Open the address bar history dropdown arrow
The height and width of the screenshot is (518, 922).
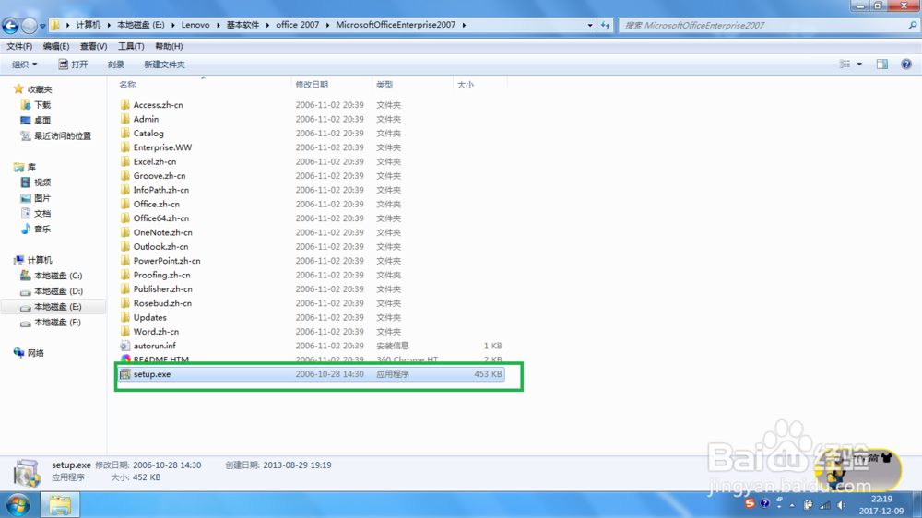590,25
